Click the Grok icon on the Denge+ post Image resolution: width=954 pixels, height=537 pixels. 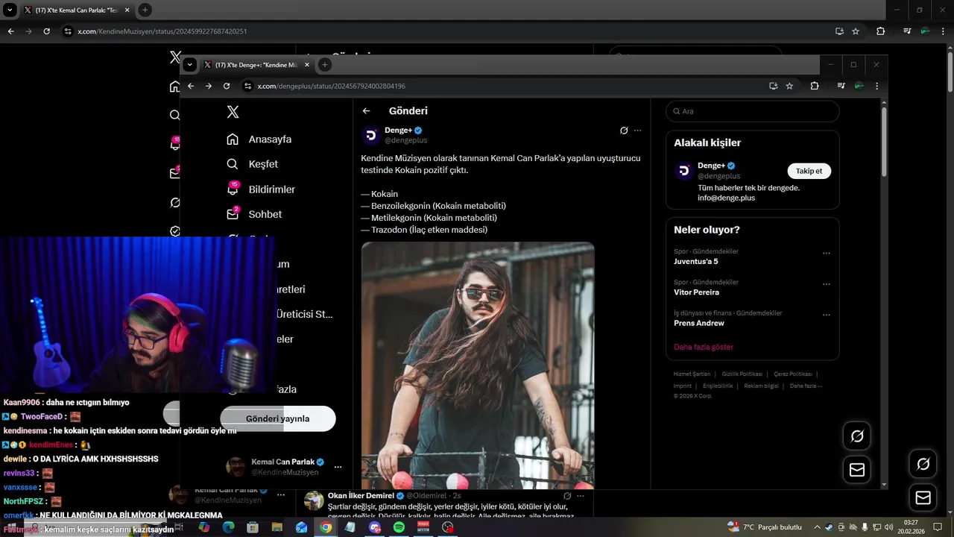point(624,131)
